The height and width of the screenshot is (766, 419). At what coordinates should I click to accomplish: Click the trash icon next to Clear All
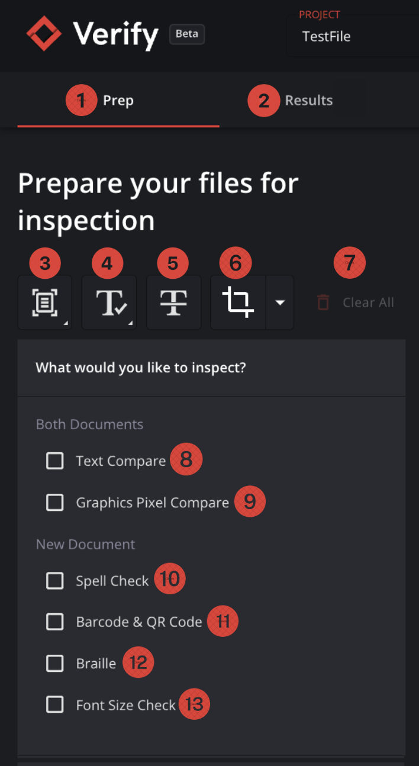click(323, 302)
